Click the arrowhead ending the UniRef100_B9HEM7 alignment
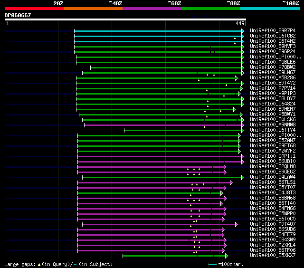304x268 pixels. [x=235, y=110]
